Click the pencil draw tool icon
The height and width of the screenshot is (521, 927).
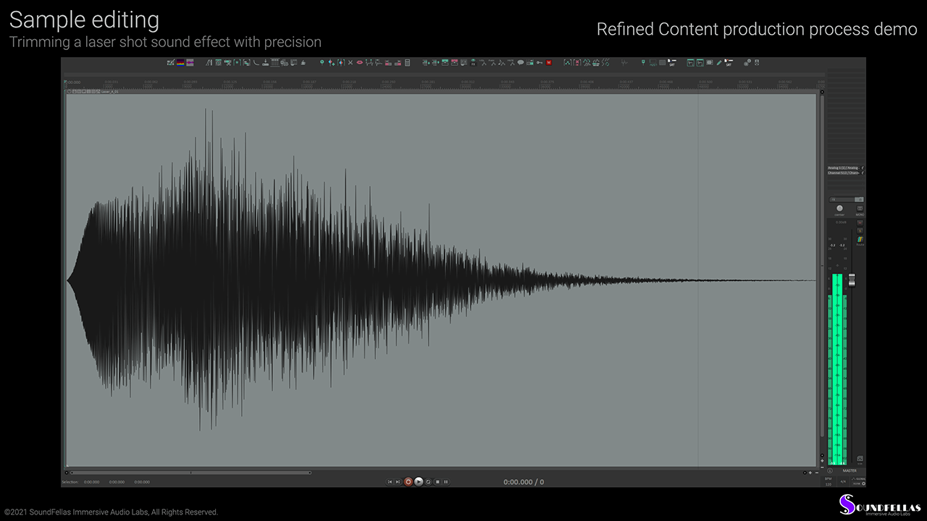(719, 63)
